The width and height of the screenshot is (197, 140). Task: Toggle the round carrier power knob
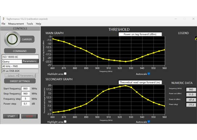coord(12,39)
